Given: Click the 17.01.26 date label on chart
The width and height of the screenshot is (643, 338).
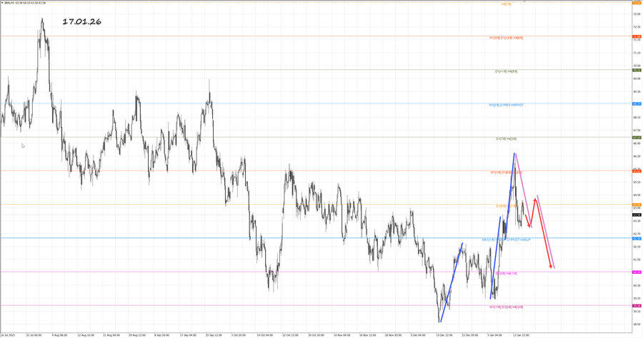Looking at the screenshot, I should coord(81,21).
